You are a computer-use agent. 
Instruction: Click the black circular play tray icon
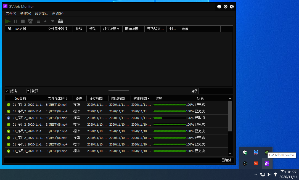click(x=245, y=163)
